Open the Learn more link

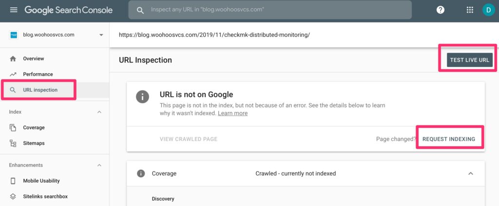click(232, 113)
